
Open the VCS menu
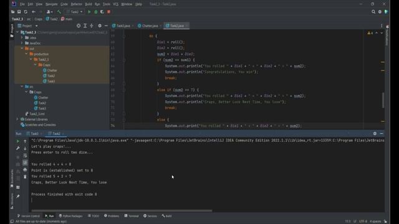tap(116, 4)
